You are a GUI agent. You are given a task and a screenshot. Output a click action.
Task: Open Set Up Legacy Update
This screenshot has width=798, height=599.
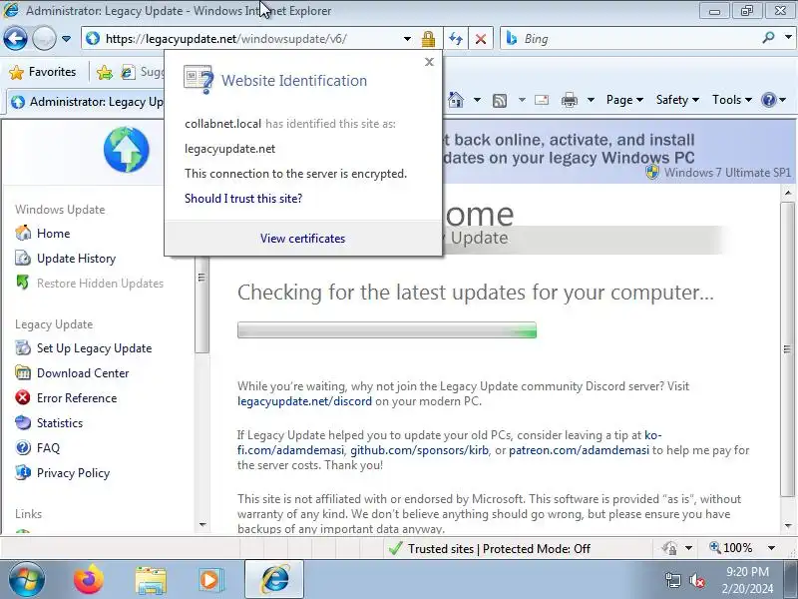click(x=94, y=348)
